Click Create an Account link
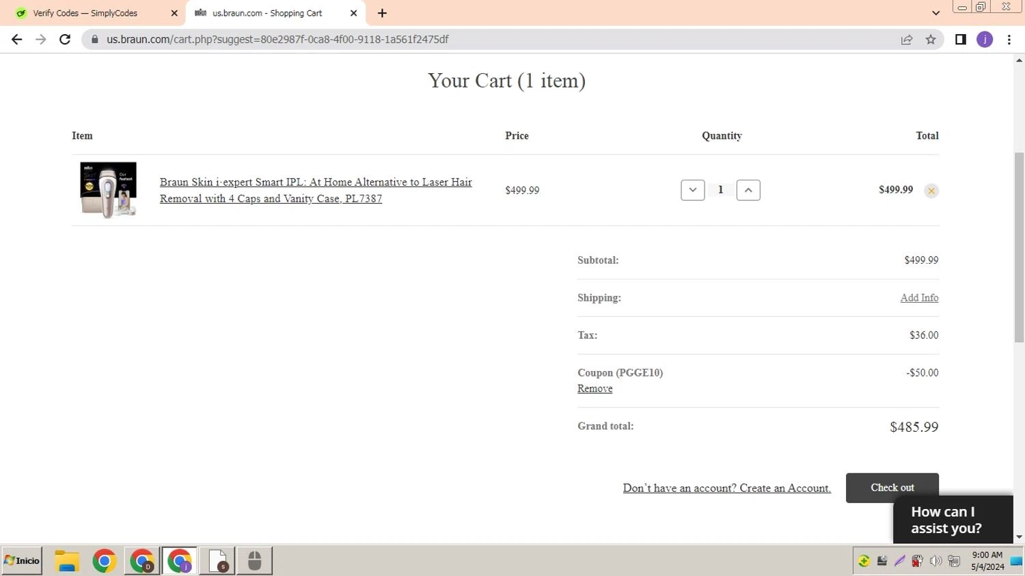The width and height of the screenshot is (1025, 576). [727, 488]
